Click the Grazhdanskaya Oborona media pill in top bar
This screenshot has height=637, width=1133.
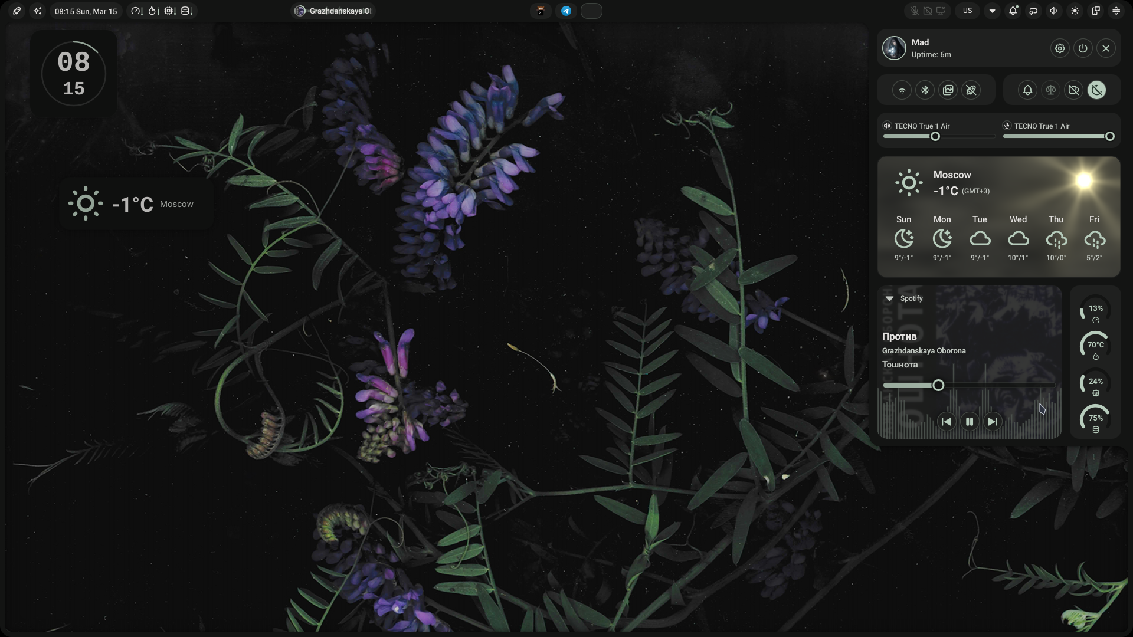tap(333, 11)
